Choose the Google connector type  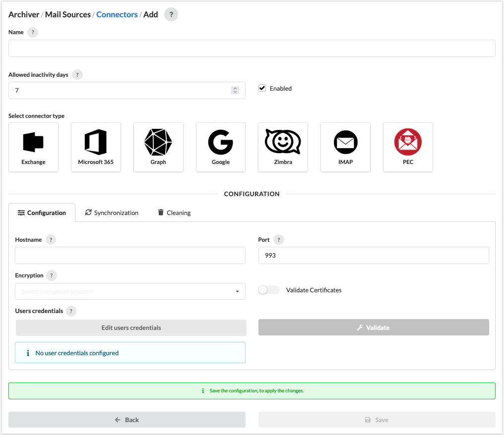click(x=220, y=147)
